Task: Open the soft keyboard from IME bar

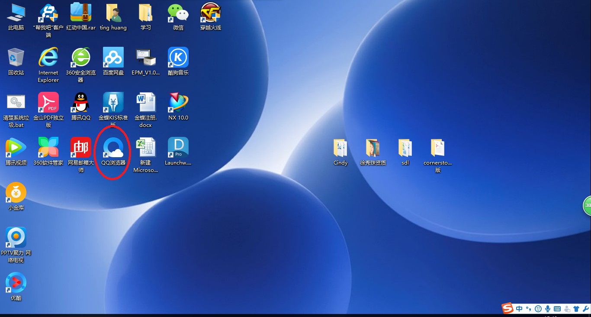Action: [x=557, y=309]
